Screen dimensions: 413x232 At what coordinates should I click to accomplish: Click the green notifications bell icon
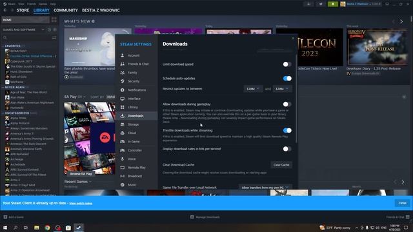click(x=333, y=4)
